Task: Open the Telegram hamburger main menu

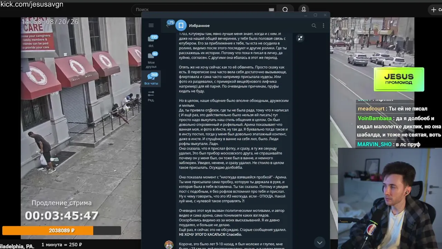Action: pyautogui.click(x=151, y=25)
